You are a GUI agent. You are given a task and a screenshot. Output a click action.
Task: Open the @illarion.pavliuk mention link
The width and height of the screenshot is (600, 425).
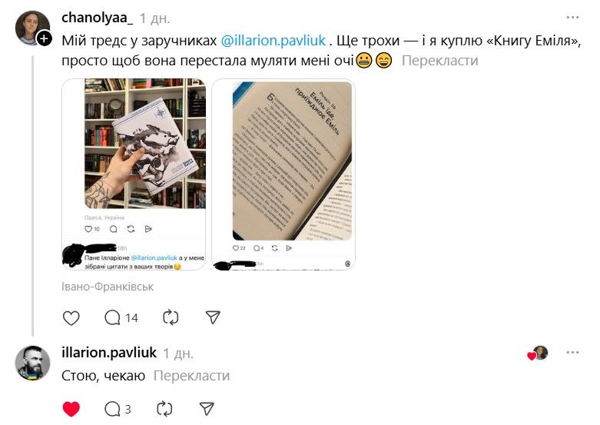(273, 40)
